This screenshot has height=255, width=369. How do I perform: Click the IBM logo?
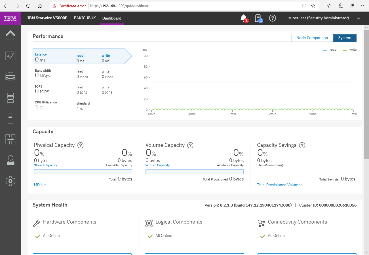[10, 18]
